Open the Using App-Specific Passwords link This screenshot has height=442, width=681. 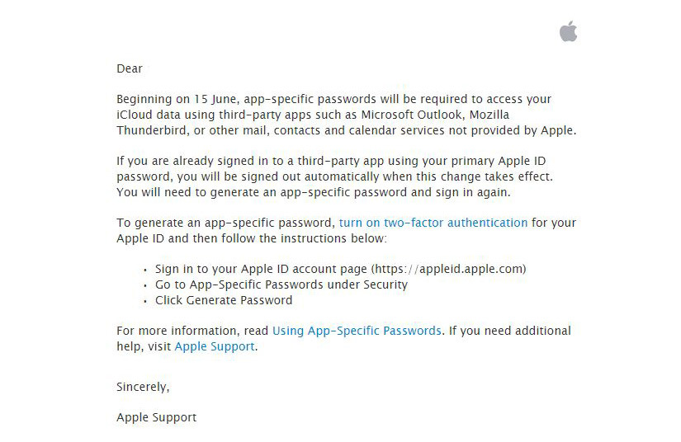(357, 331)
